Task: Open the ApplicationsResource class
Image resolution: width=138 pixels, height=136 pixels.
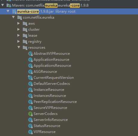Action: tap(52, 66)
